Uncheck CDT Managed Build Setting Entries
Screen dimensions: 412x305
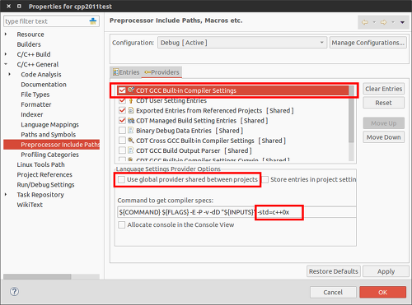point(122,121)
